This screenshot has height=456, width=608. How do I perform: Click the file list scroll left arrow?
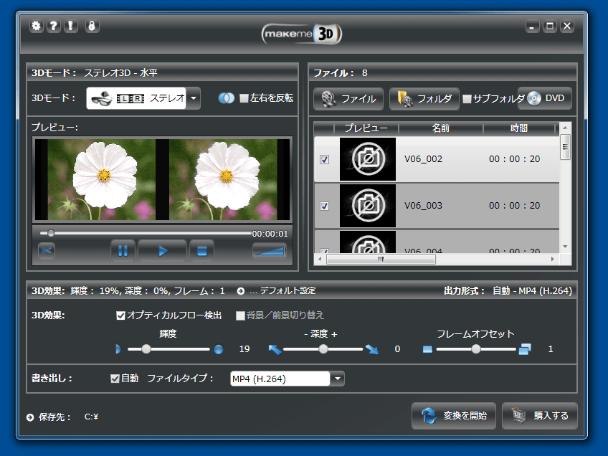tap(320, 259)
